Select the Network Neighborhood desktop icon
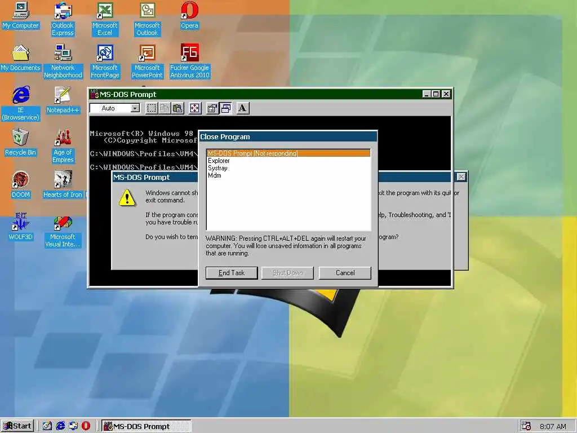Screen dimensions: 577x433 click(63, 61)
